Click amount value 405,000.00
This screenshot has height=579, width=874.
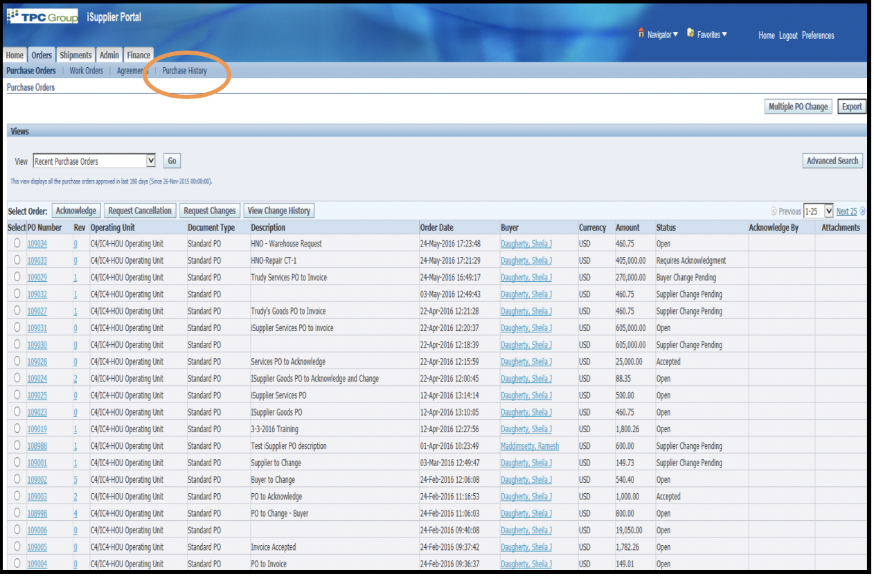click(x=631, y=260)
